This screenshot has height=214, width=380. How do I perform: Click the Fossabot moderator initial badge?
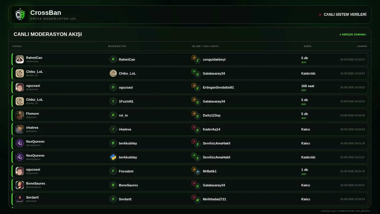[x=113, y=171]
